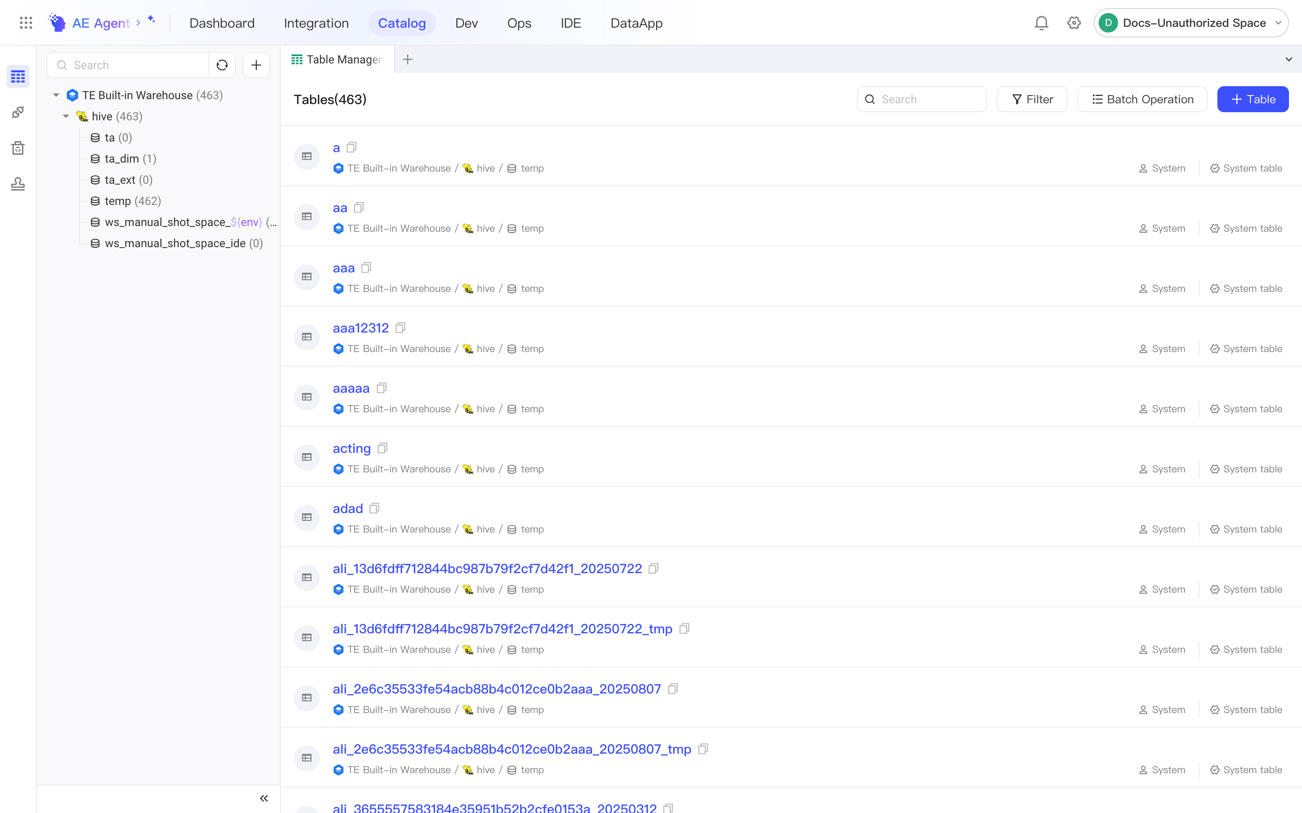Focus the tree Search field
The height and width of the screenshot is (813, 1302).
[x=127, y=65]
